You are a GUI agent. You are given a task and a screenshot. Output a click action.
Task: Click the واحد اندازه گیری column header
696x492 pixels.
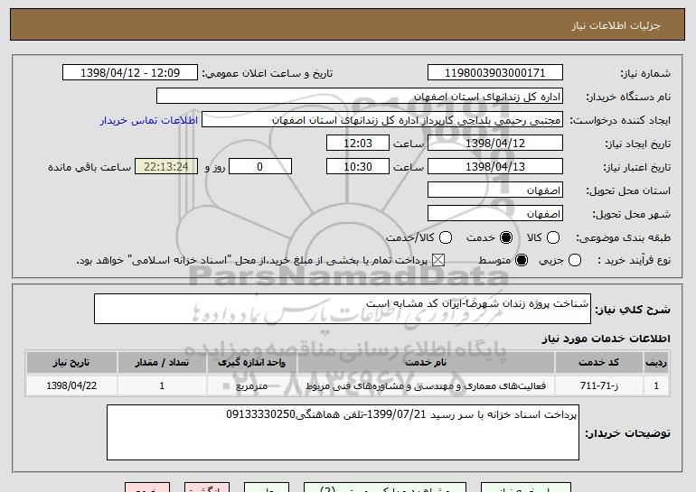pyautogui.click(x=251, y=363)
